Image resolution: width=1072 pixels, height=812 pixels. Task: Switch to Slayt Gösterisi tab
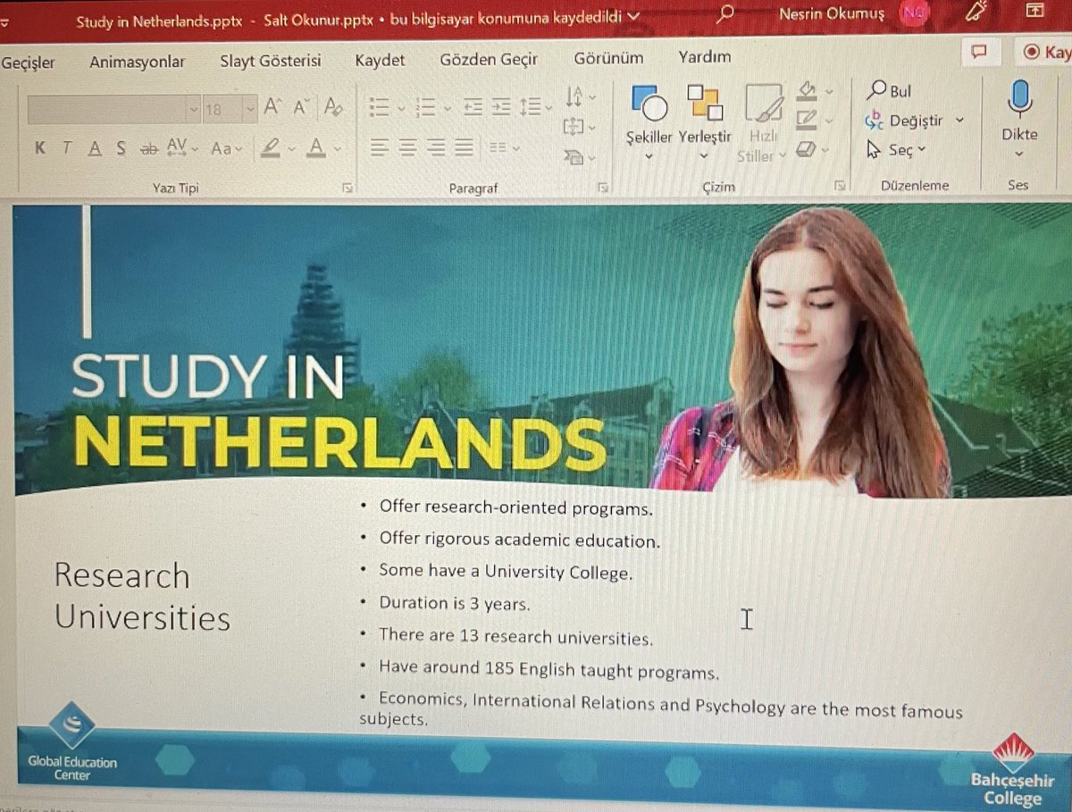(271, 61)
